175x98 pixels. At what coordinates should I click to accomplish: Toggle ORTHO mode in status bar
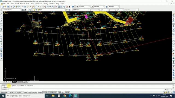[34, 93]
